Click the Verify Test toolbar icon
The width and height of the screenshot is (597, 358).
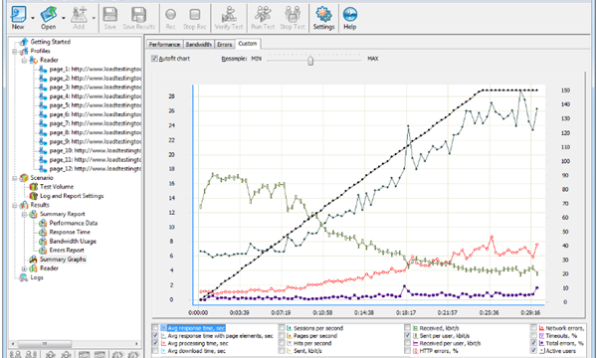point(229,15)
